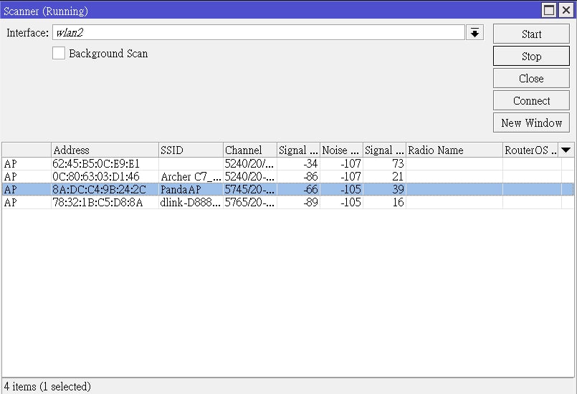The image size is (577, 394).
Task: Sort the table by SSID column
Action: pyautogui.click(x=191, y=150)
